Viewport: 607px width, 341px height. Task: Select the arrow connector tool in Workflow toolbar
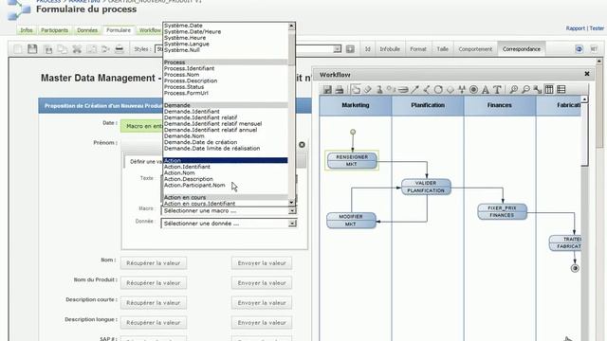click(414, 90)
